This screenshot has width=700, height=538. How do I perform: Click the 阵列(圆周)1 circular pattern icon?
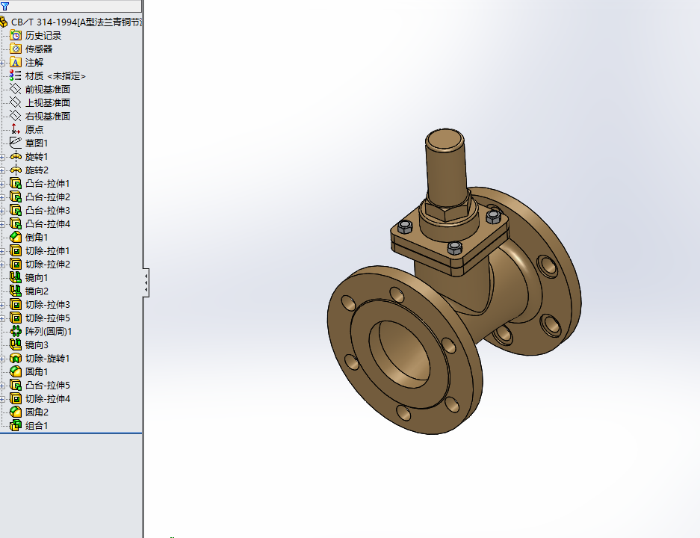[16, 331]
